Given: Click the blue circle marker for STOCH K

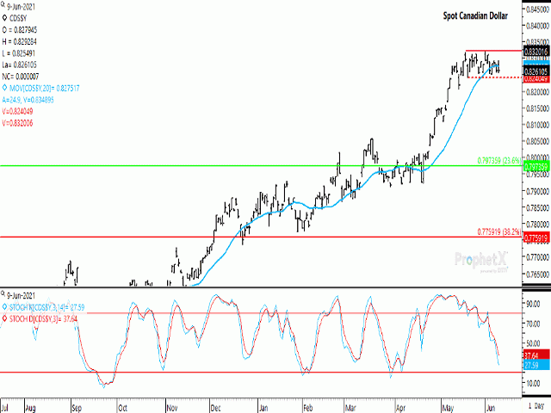Looking at the screenshot, I should click(5, 305).
